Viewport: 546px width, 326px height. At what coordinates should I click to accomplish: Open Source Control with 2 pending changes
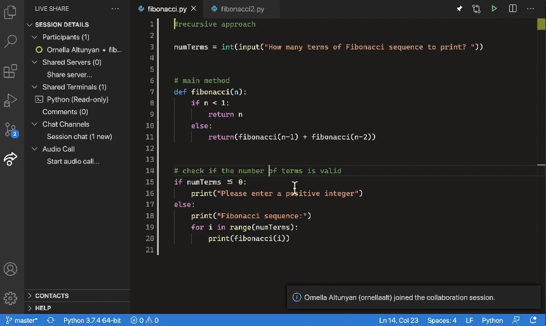[x=10, y=129]
